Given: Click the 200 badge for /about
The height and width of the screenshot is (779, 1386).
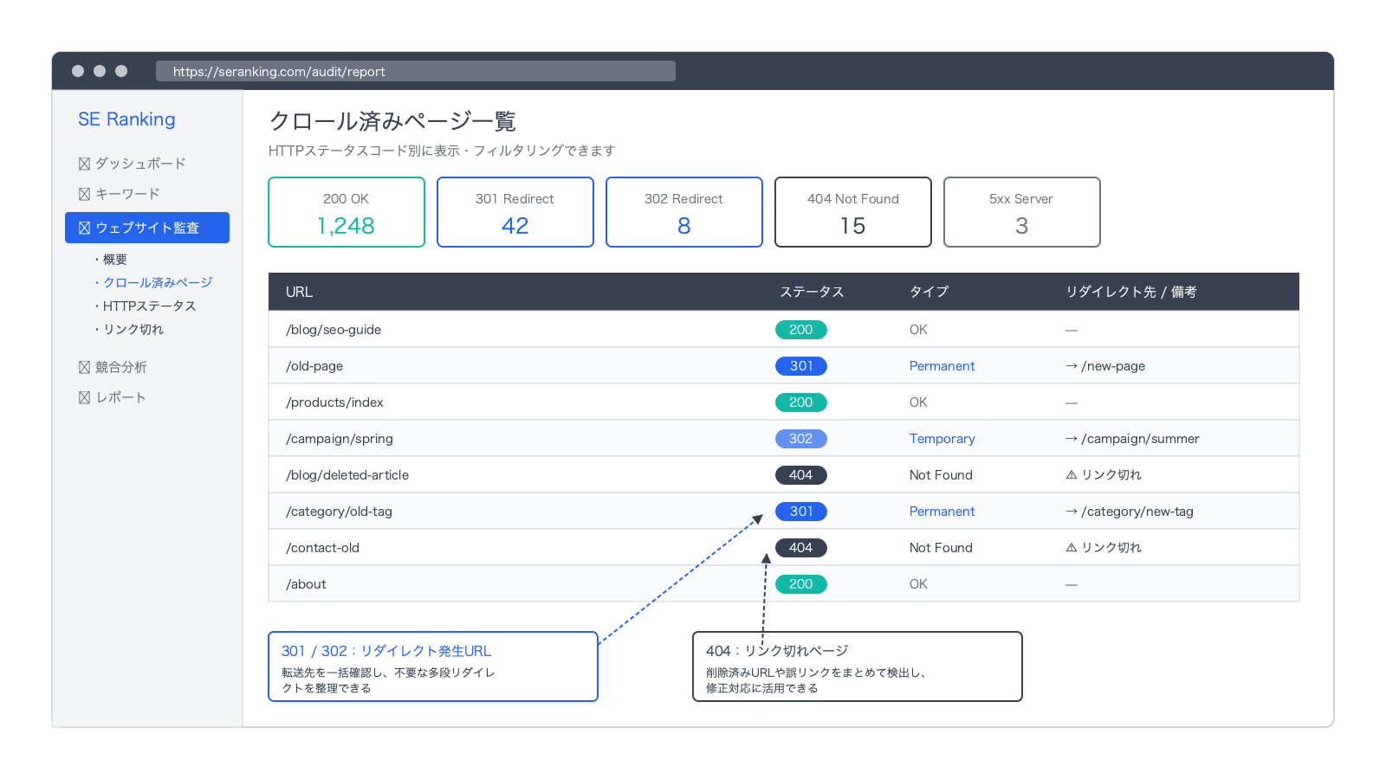Looking at the screenshot, I should pos(801,584).
